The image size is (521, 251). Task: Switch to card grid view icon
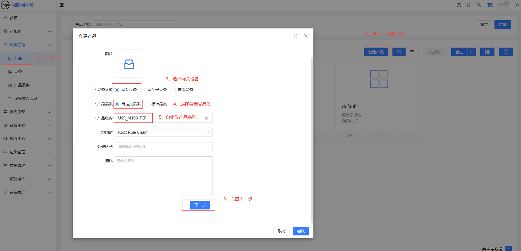[x=399, y=52]
